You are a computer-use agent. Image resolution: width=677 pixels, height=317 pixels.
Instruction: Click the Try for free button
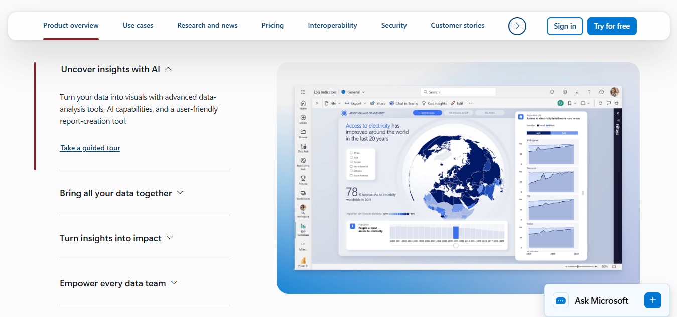612,26
